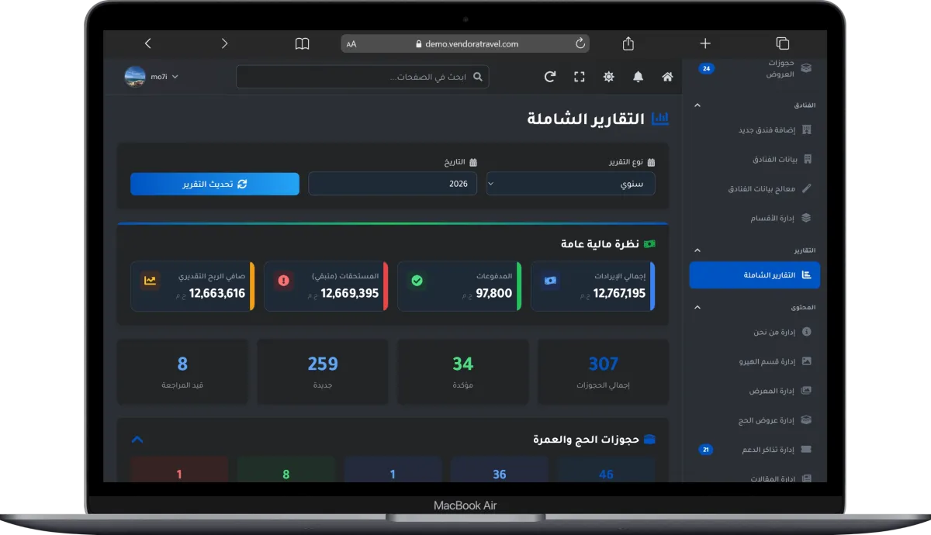Open بيانات الفنادق in the sidebar

[755, 159]
